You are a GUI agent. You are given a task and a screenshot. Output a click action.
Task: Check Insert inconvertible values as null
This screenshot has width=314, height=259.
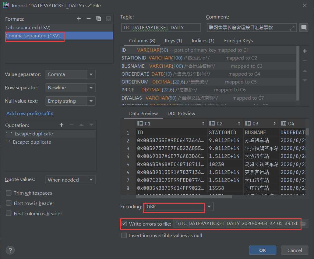(124, 235)
